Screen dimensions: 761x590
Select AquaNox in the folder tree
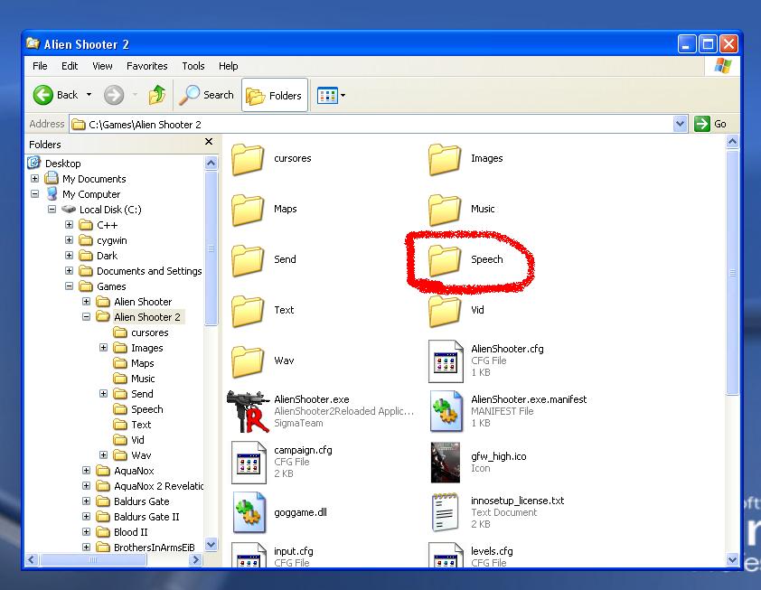click(x=134, y=471)
